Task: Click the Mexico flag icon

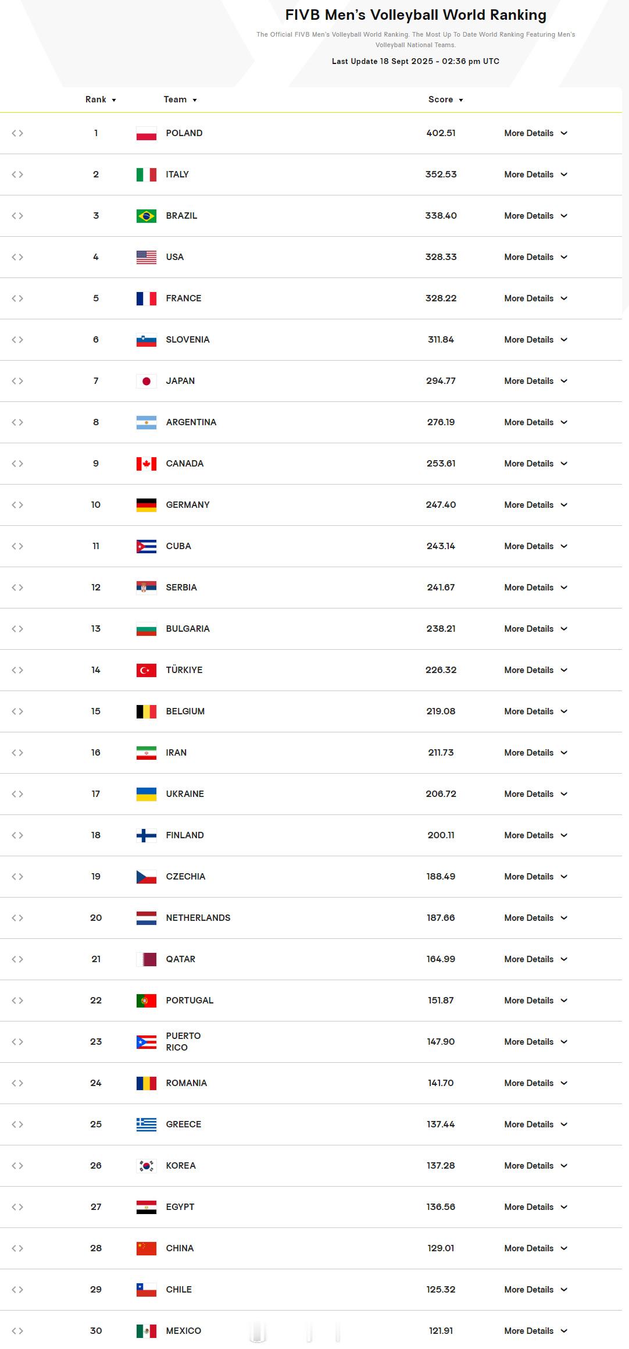Action: click(x=146, y=1331)
